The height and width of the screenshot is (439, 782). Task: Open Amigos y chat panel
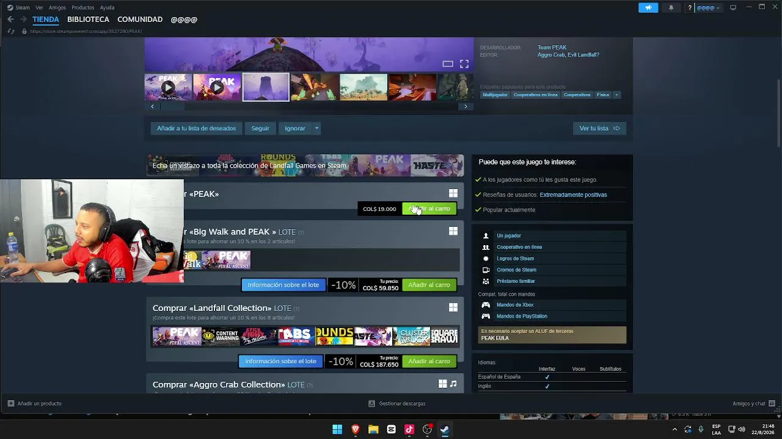point(754,404)
